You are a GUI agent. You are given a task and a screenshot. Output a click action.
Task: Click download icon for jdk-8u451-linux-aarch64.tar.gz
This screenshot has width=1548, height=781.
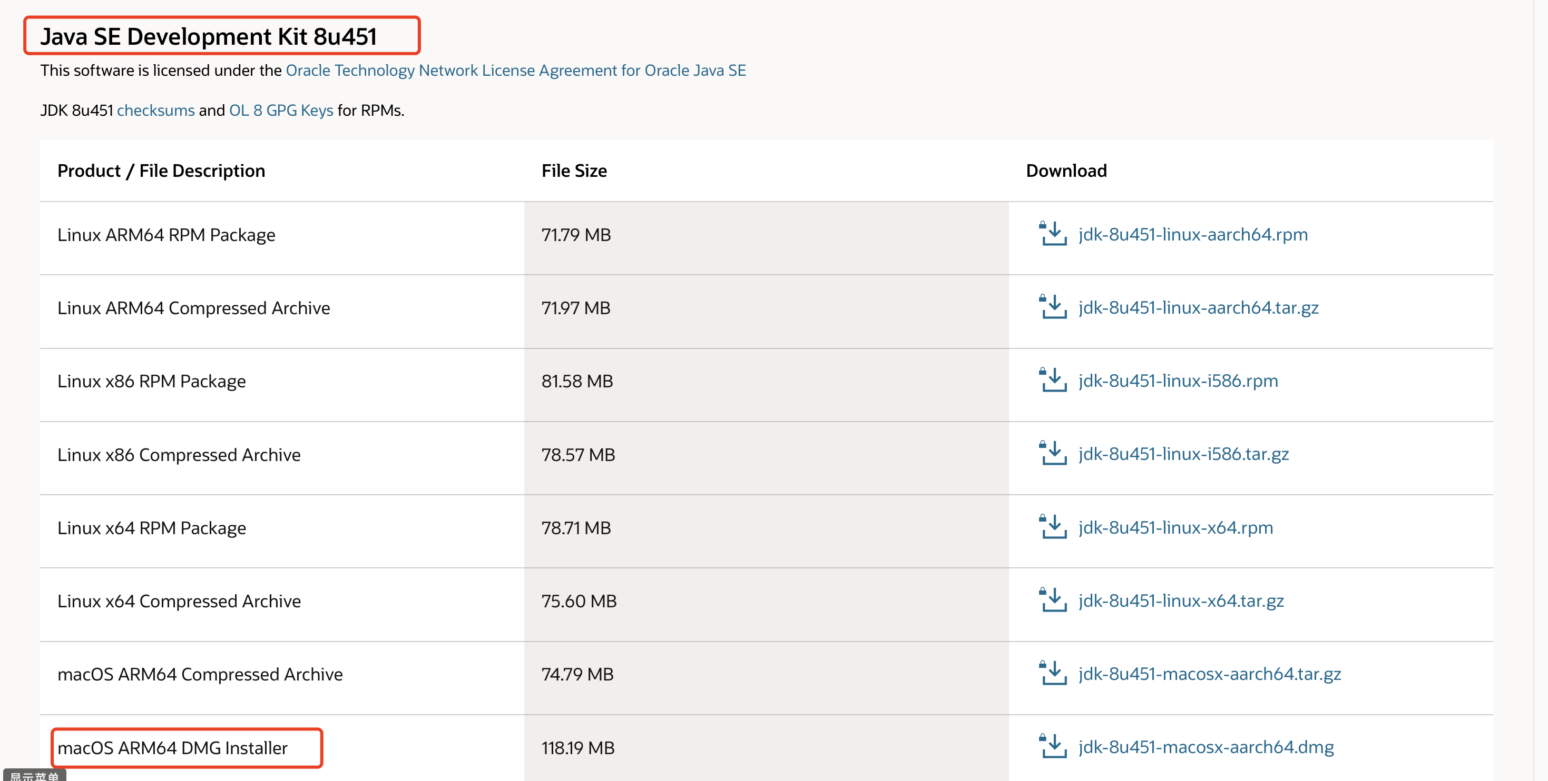1053,307
